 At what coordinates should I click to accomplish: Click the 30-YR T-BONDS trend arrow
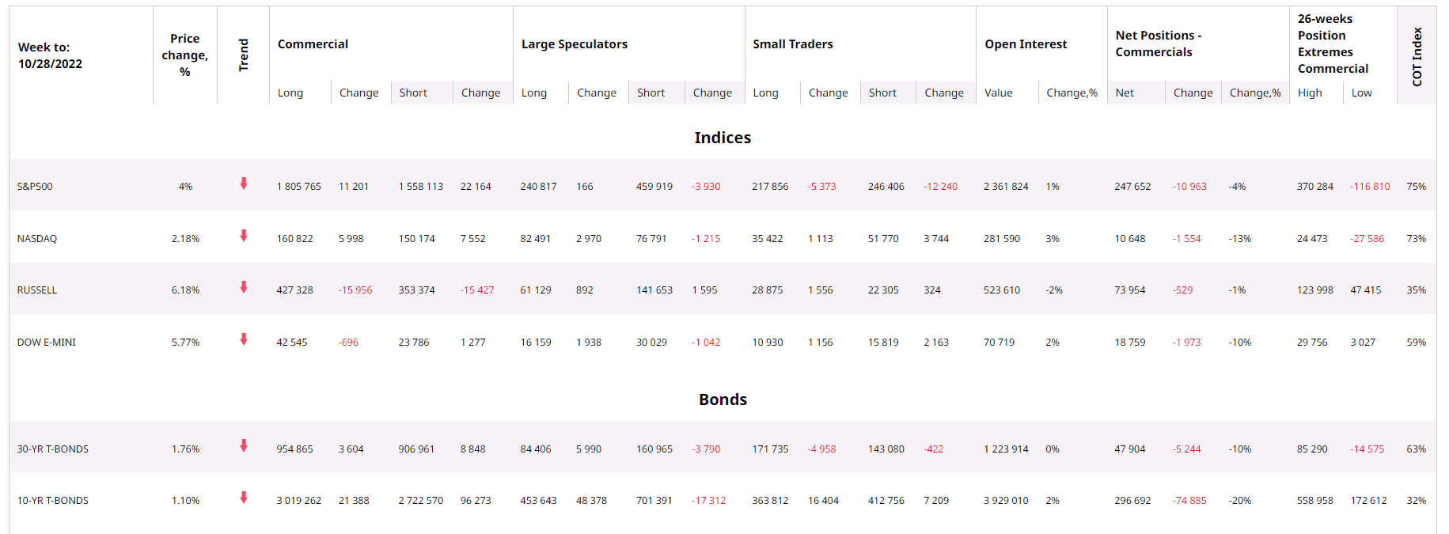244,446
